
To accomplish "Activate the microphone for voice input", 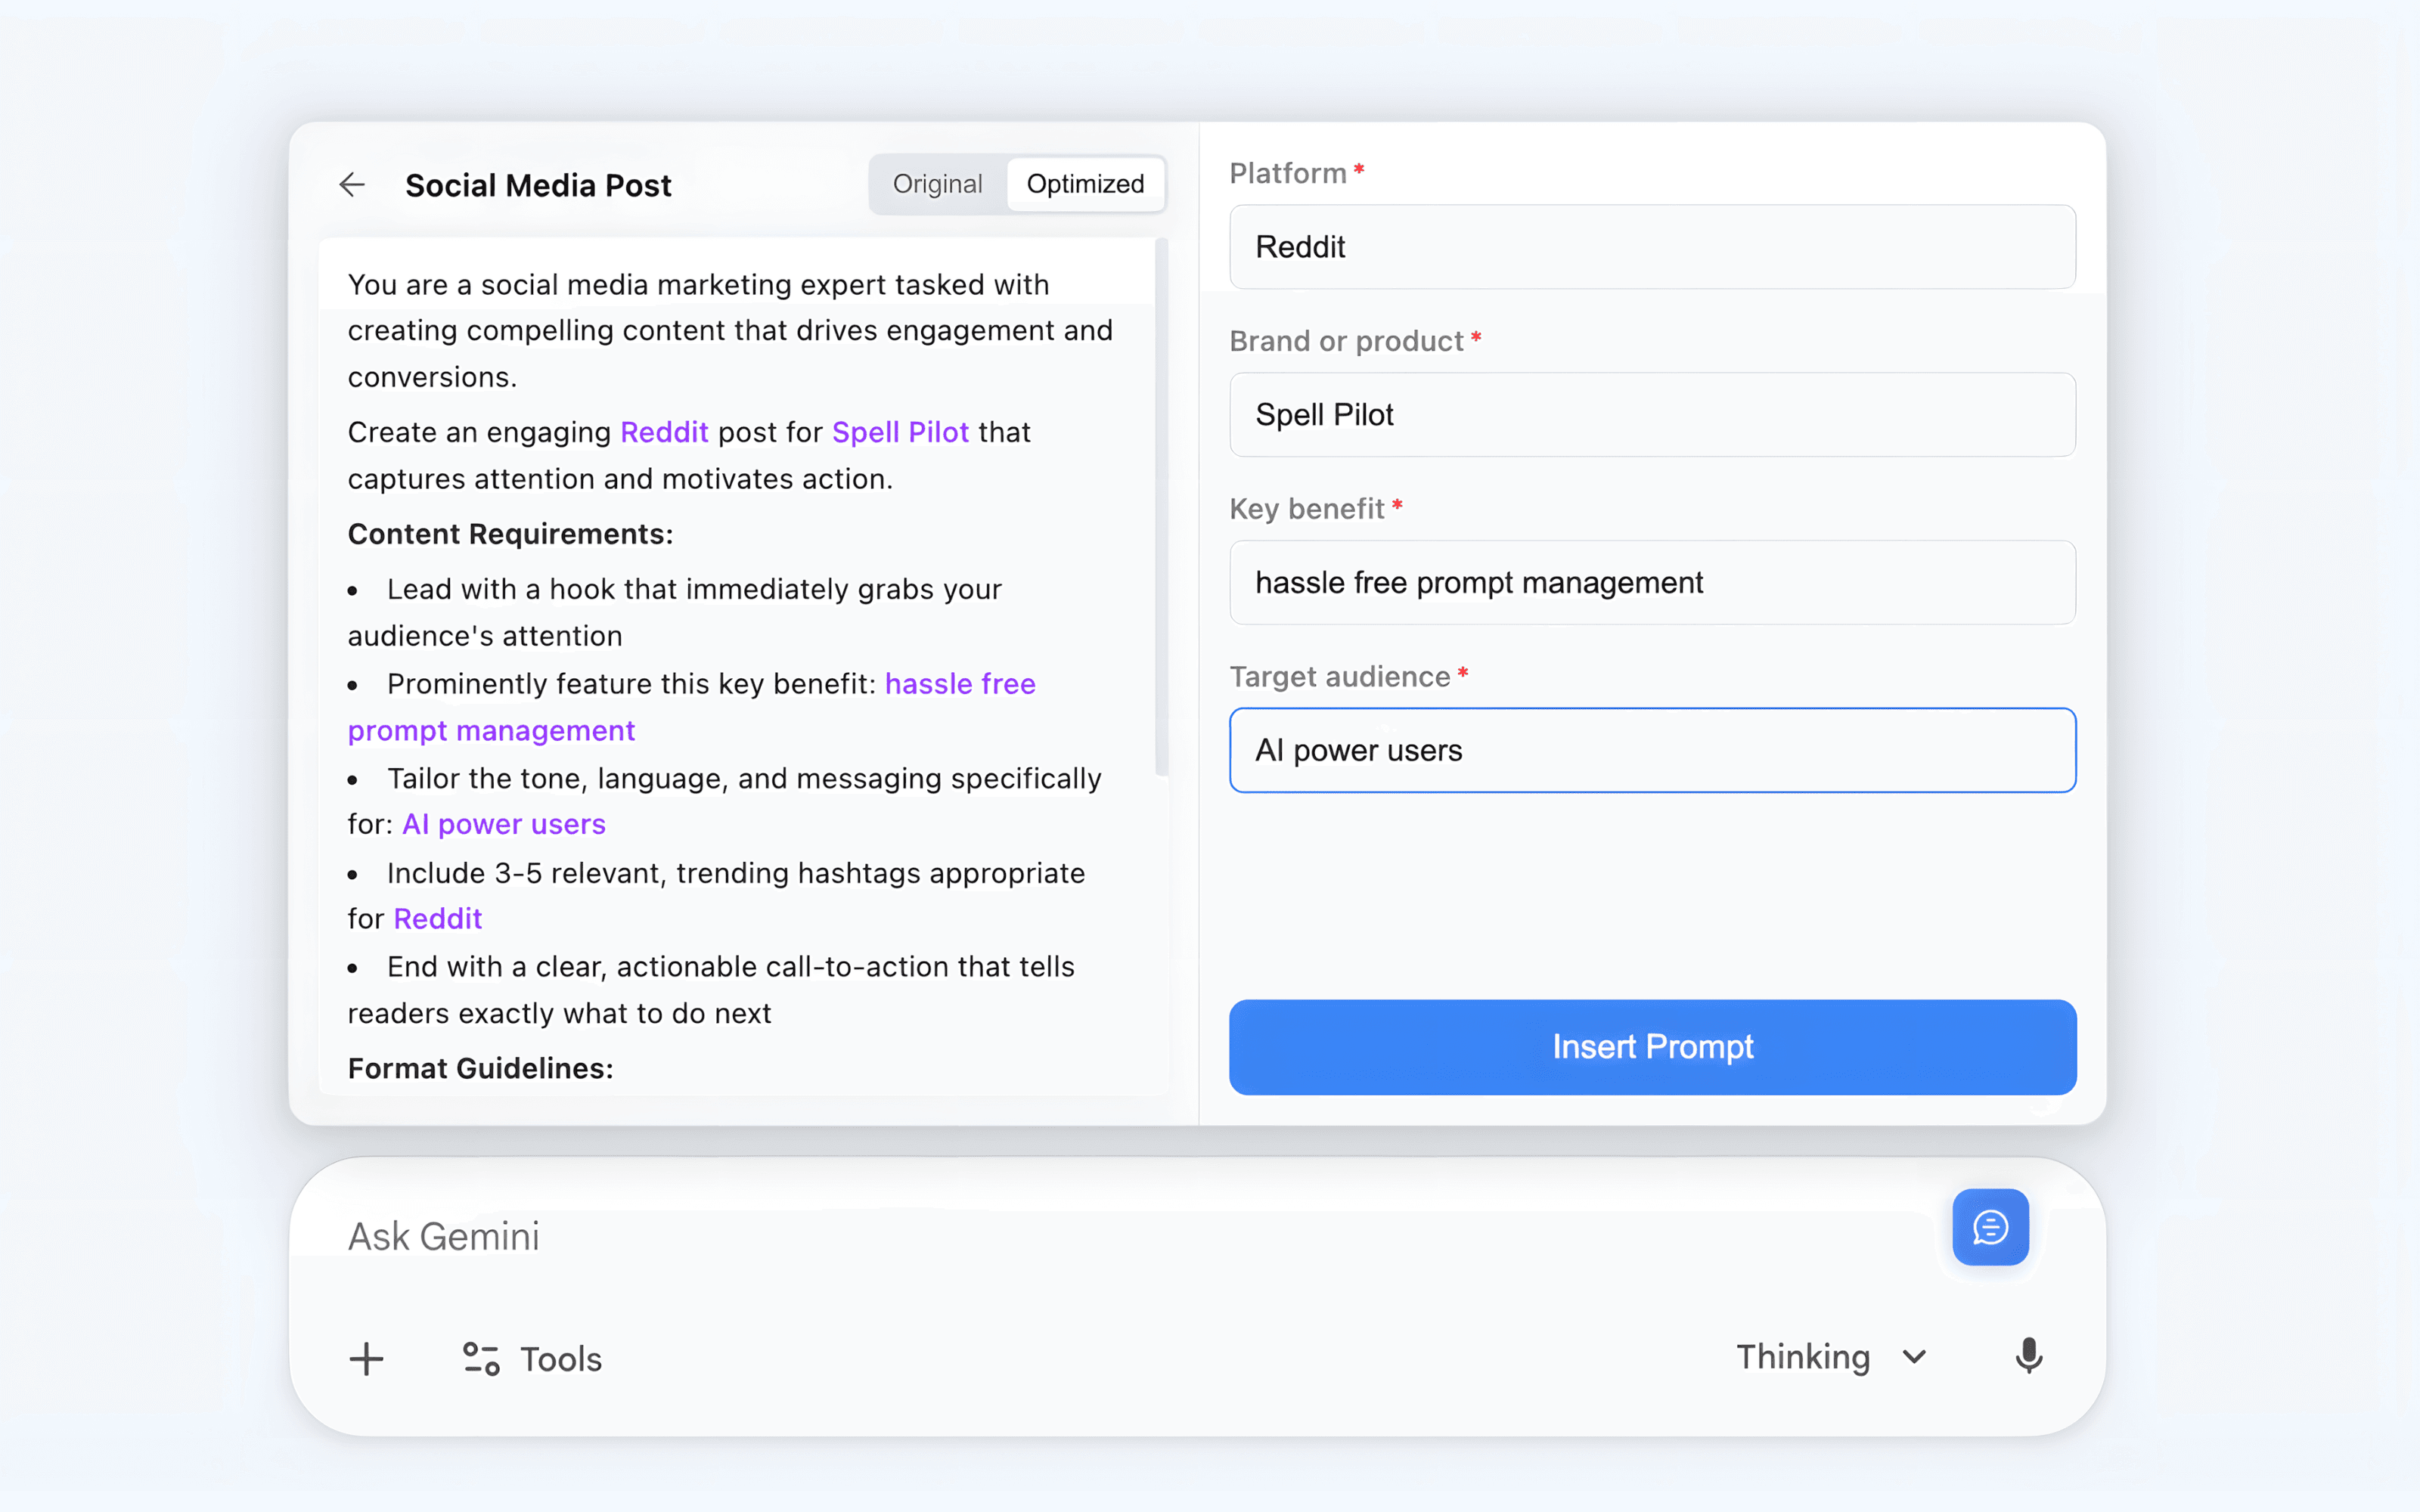I will (x=2028, y=1356).
